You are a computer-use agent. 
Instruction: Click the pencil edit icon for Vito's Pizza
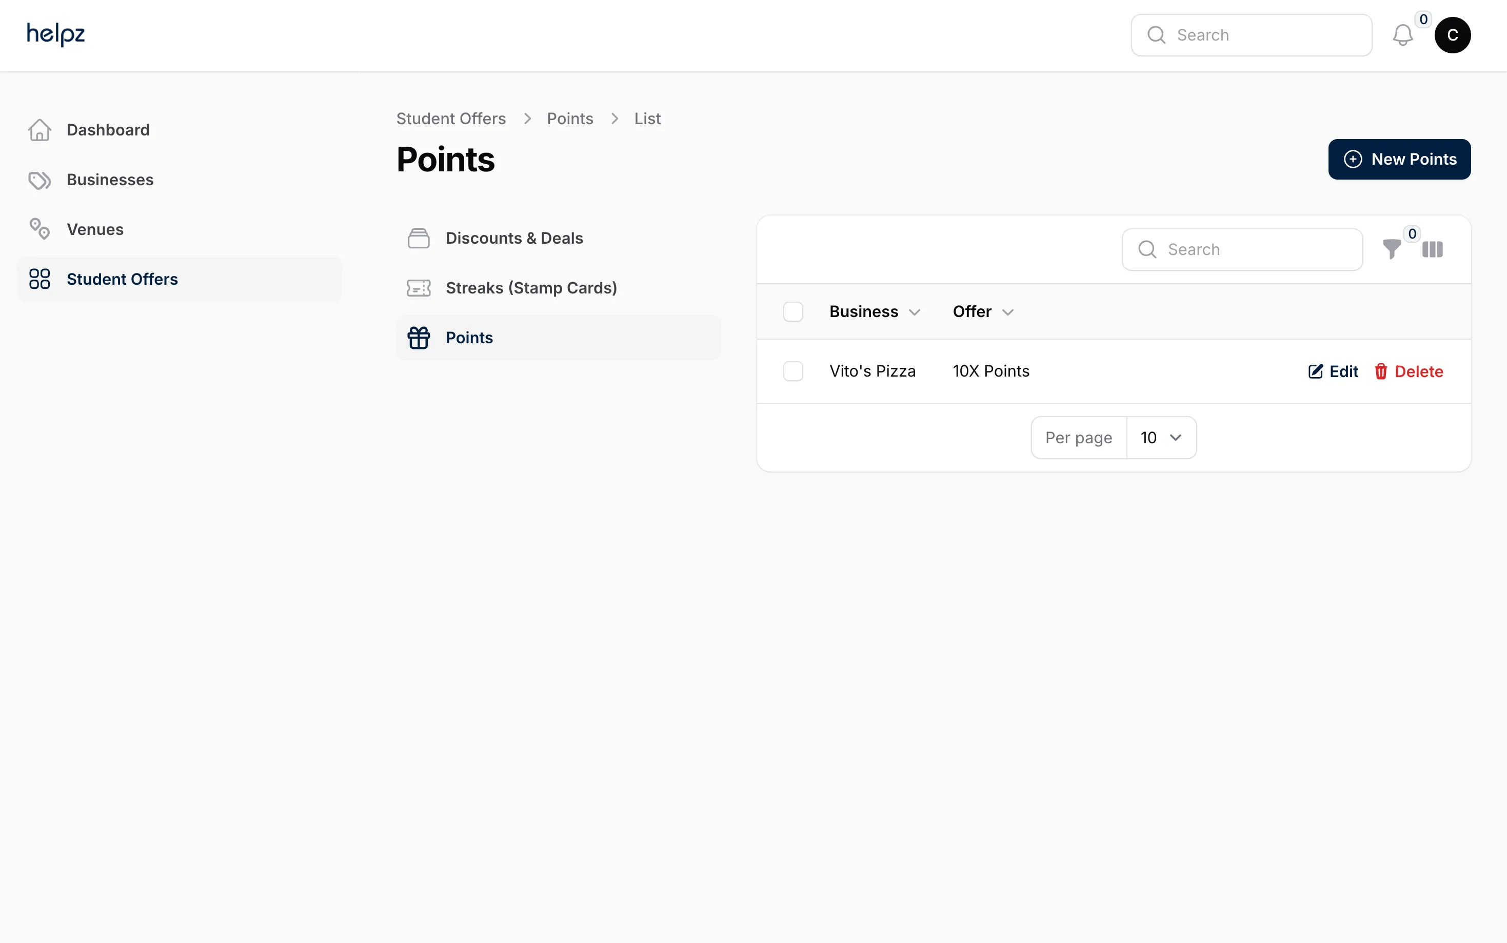1315,372
